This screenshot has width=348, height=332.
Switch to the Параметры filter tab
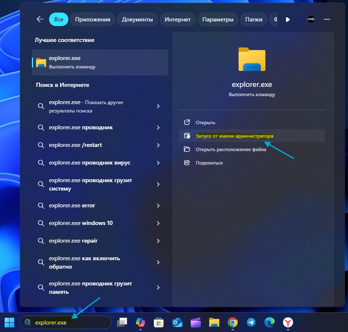click(218, 19)
